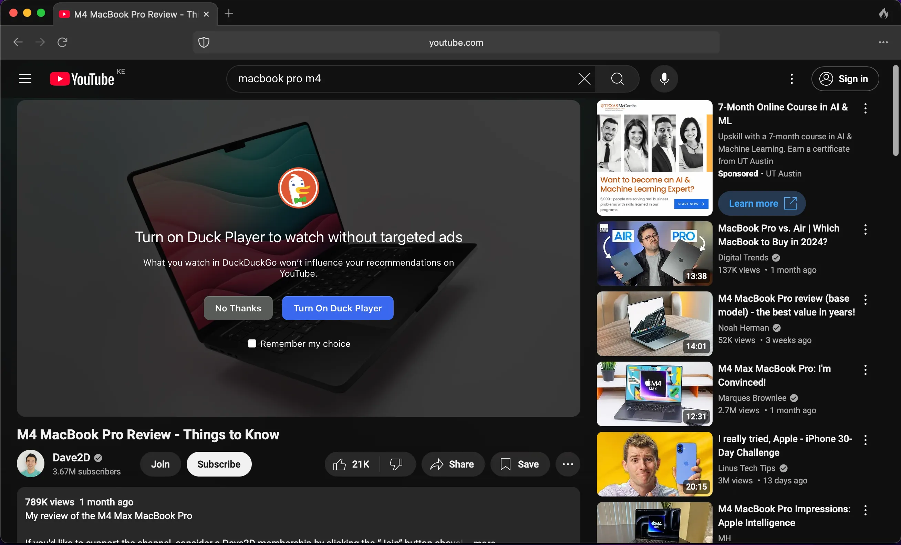Image resolution: width=901 pixels, height=545 pixels.
Task: Subscribe to Dave2D
Action: coord(219,464)
